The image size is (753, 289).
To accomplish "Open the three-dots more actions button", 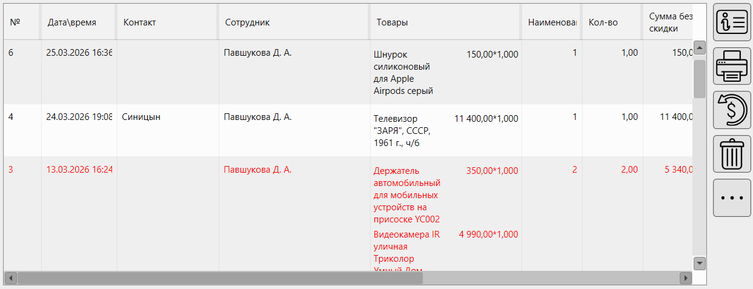I will (732, 198).
